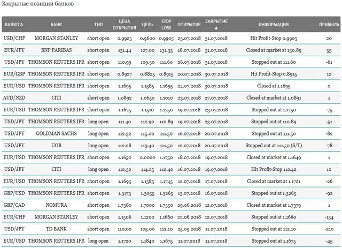Click the profit value -92
Screen dimensions: 342x248
coord(329,193)
